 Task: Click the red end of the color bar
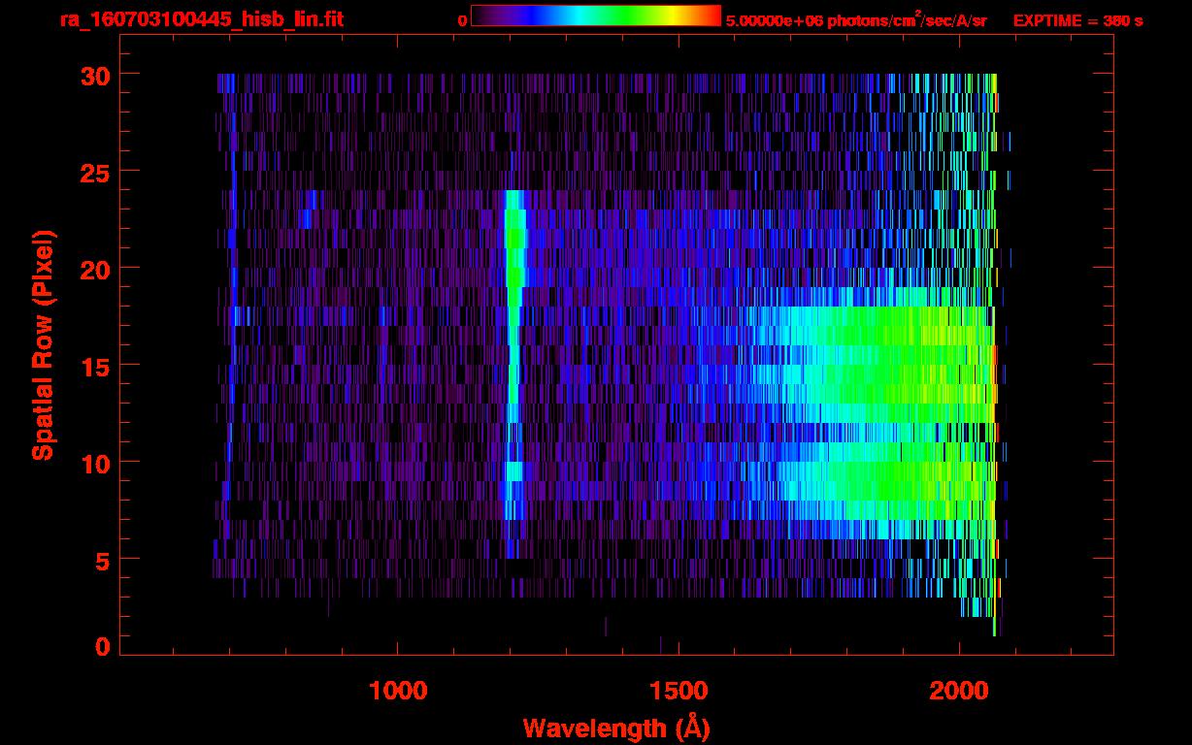pyautogui.click(x=711, y=16)
